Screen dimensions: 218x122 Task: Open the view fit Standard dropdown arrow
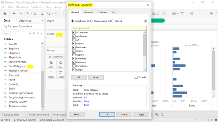coord(164,14)
